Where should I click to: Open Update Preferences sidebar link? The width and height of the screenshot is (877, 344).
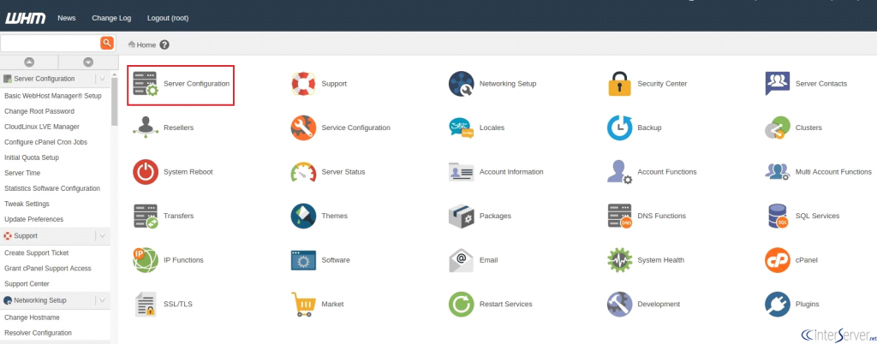tap(34, 219)
